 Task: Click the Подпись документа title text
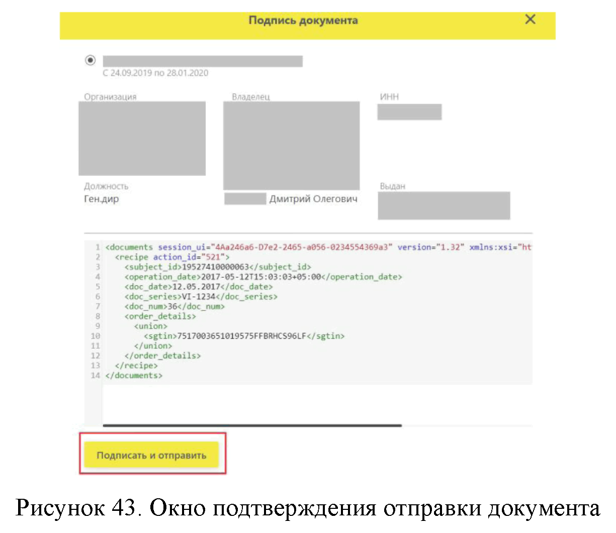[x=303, y=21]
